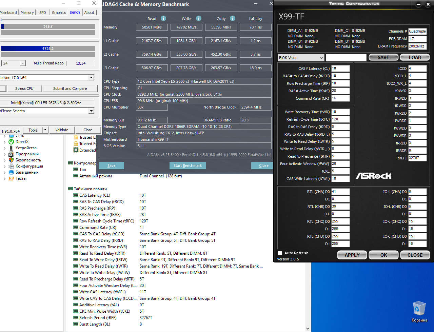
Task: Expand the DirectX tree node
Action: point(4,142)
